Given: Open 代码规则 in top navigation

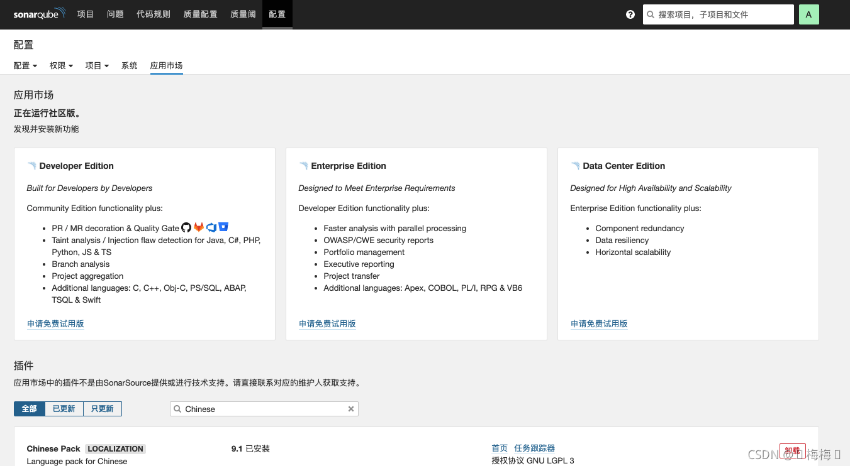Looking at the screenshot, I should (154, 14).
